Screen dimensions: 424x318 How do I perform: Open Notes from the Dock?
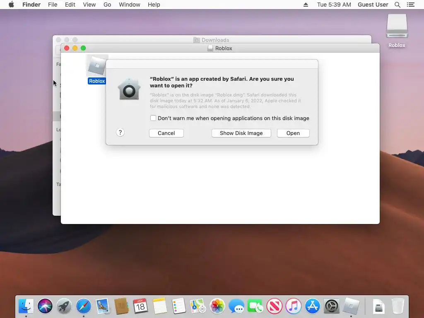pos(159,306)
